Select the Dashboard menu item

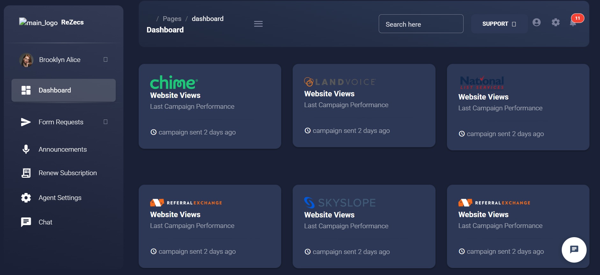63,90
